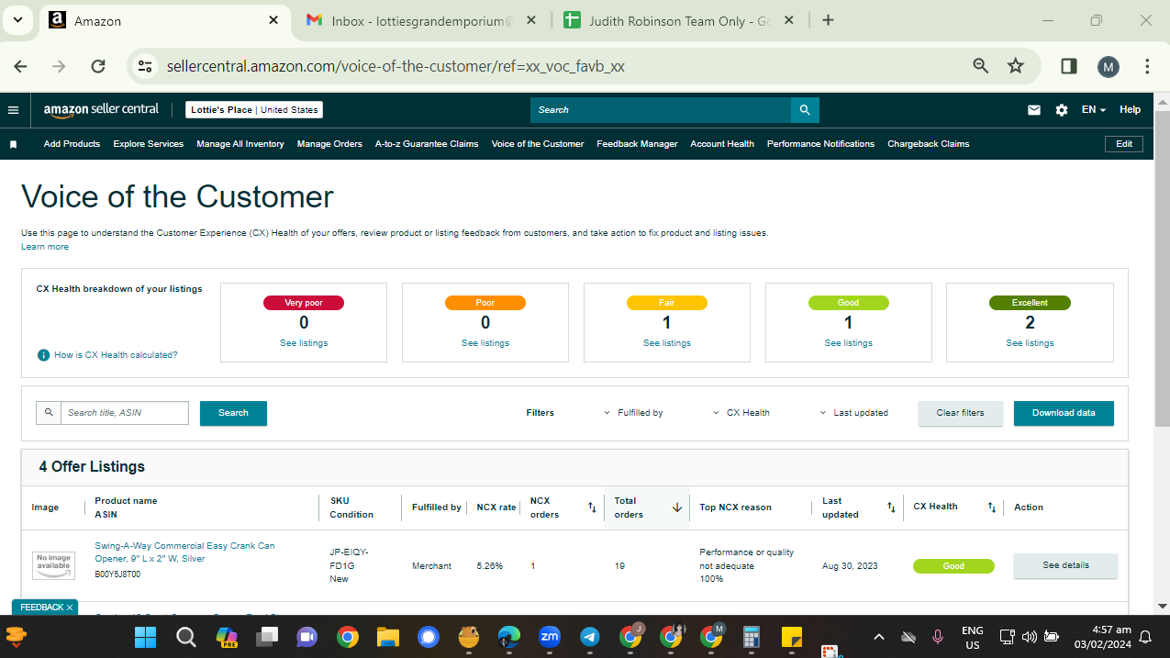Open Zoom from the taskbar
The width and height of the screenshot is (1170, 658).
[x=550, y=637]
